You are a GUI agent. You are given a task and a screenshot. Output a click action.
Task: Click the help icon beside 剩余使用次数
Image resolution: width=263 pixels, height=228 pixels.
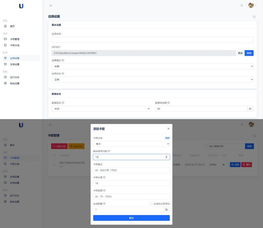[109, 151]
